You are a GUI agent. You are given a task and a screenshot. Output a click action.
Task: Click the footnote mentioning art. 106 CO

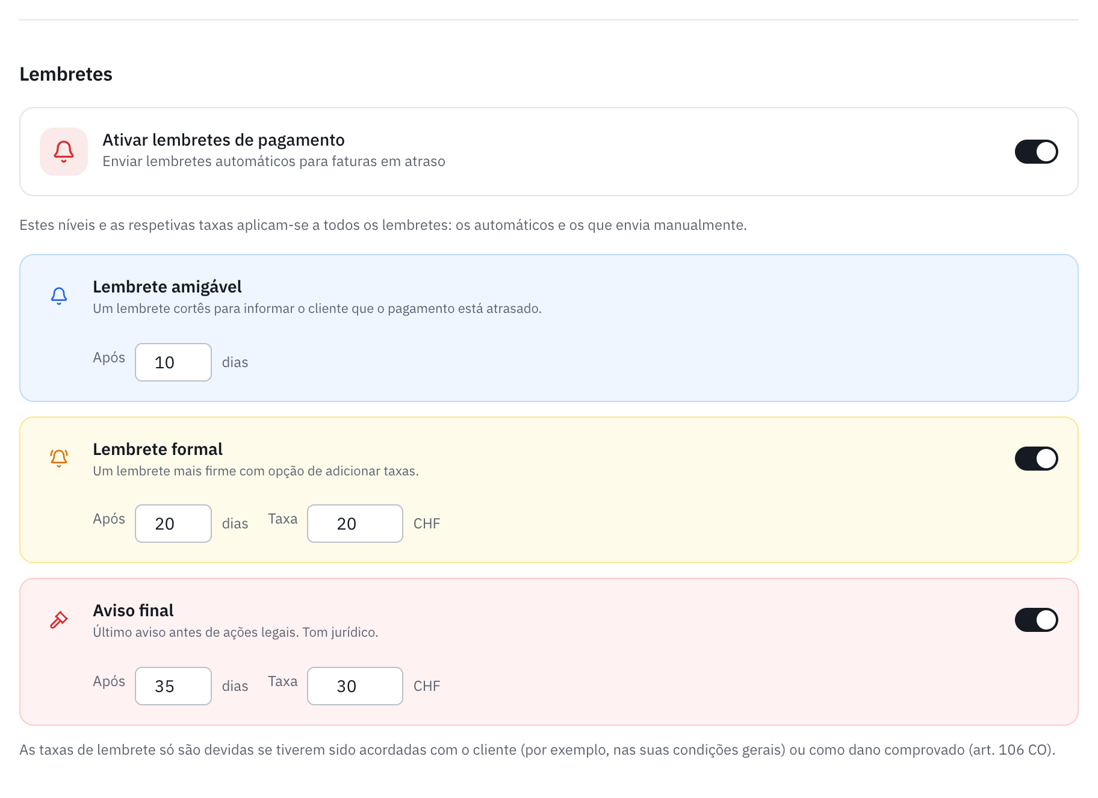(x=538, y=750)
